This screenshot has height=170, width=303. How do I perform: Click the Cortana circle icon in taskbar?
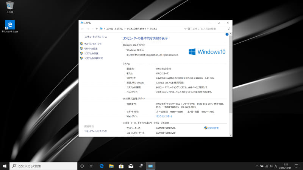tap(82, 166)
